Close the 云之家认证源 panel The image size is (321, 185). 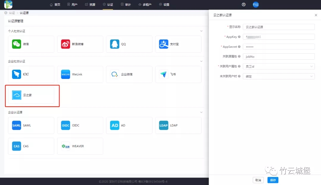[316, 15]
